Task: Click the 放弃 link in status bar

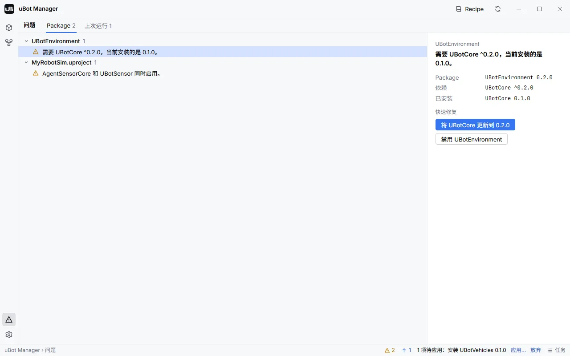Action: tap(536, 350)
